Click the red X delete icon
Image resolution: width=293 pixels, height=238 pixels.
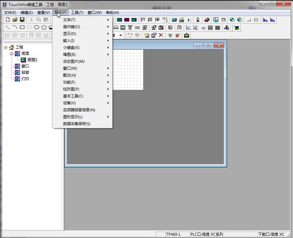161,36
